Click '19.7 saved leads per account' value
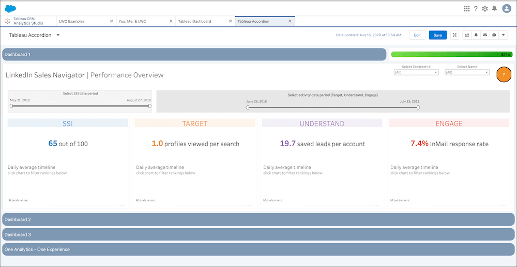Viewport: 517px width, 267px height. click(322, 144)
